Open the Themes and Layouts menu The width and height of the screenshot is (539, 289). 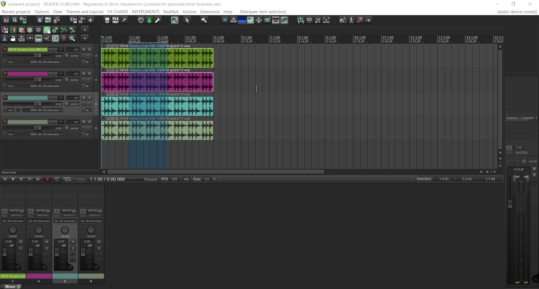click(84, 12)
